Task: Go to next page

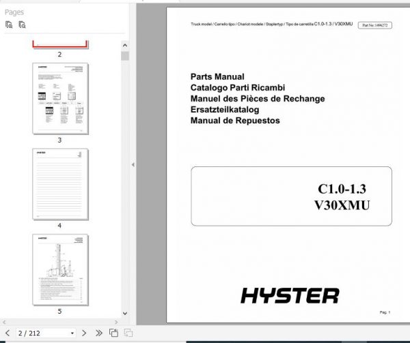Action: point(84,333)
